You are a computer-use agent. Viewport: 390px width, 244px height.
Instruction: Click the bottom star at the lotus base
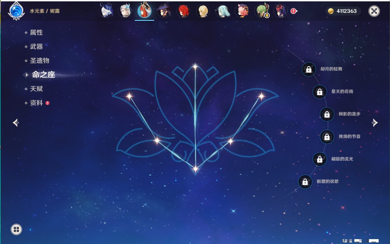coord(195,169)
